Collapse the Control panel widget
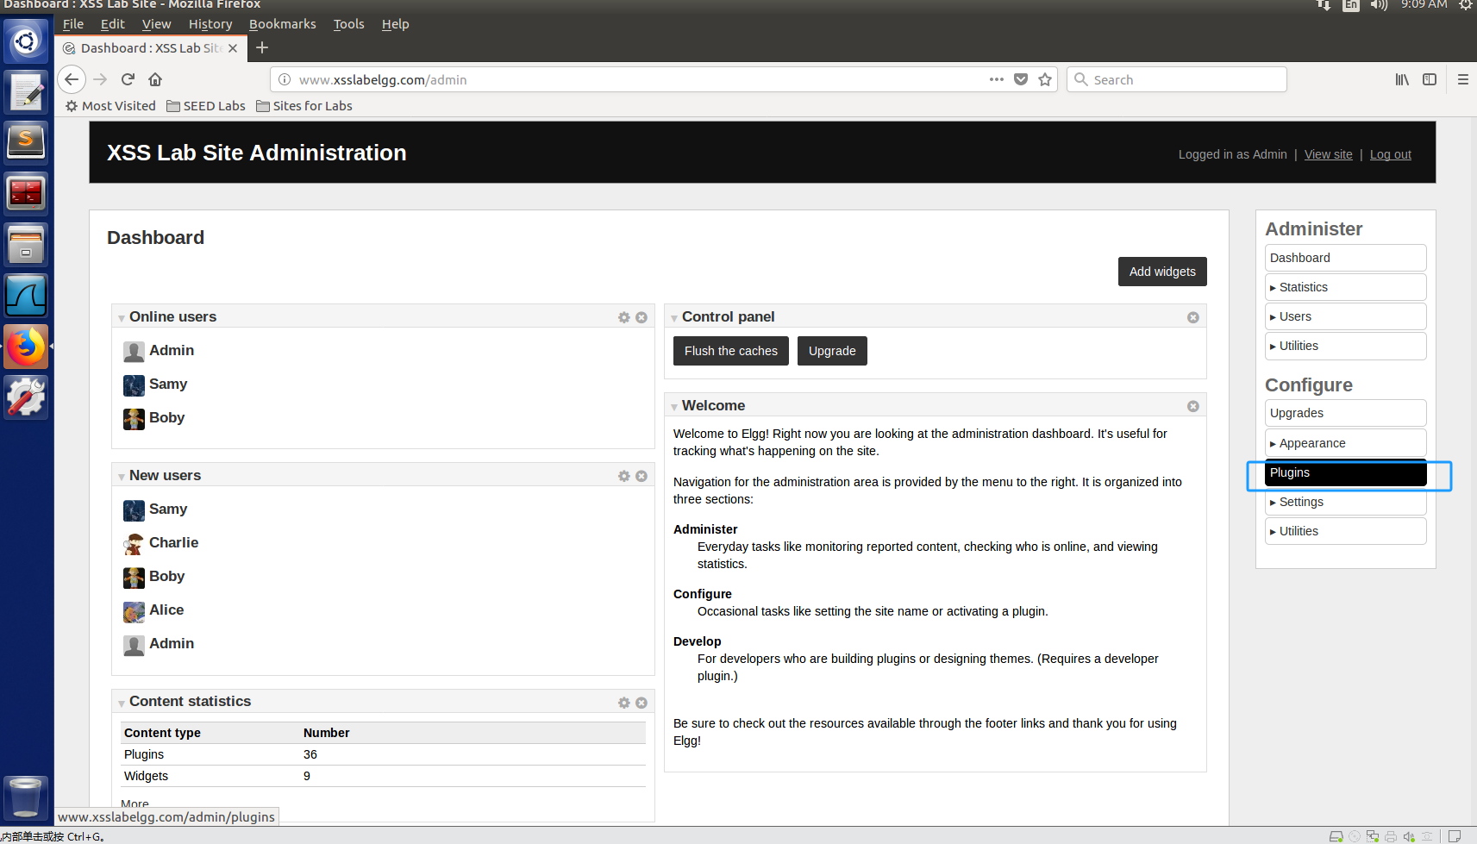 point(674,318)
